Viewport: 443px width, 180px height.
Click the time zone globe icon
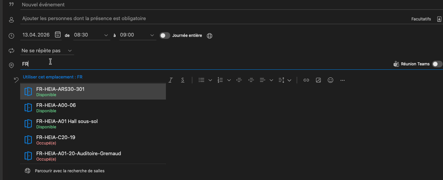coord(210,36)
